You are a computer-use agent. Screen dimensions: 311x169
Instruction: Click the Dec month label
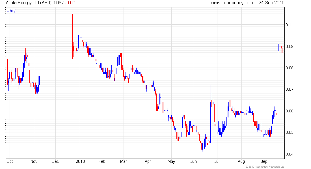(x=55, y=161)
